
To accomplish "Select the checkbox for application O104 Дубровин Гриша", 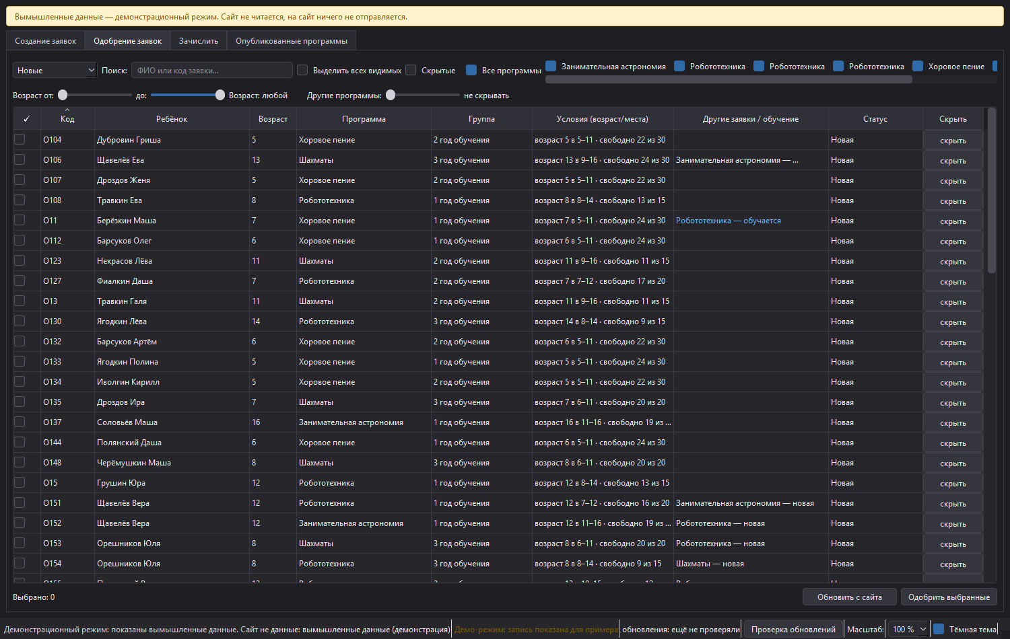I will point(20,139).
